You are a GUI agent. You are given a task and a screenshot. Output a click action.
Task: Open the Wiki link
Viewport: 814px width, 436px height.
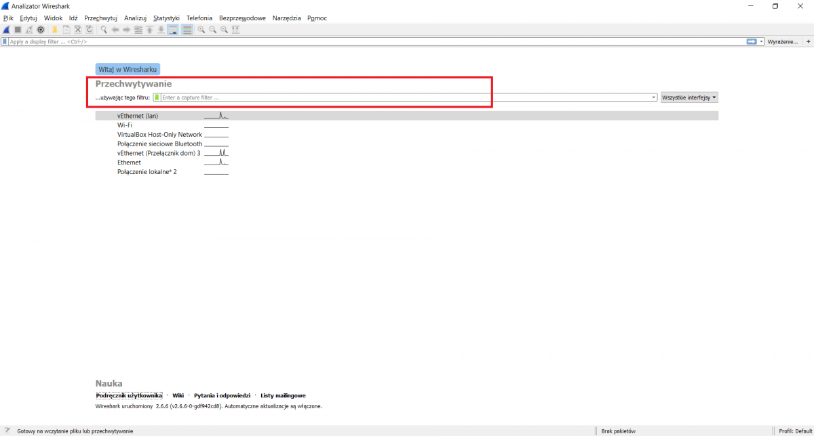178,395
